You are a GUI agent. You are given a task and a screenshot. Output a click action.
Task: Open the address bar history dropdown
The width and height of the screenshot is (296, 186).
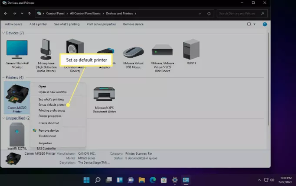[x=200, y=13]
